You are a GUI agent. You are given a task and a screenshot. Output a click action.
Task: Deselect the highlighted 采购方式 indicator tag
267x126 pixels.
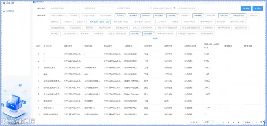pos(224,16)
